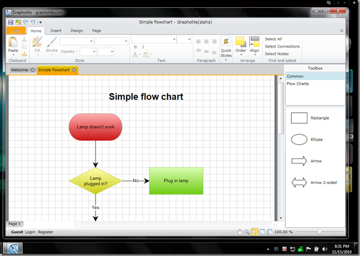Screen dimensions: 360x256
Task: Open the font family combo box
Action: point(154,39)
